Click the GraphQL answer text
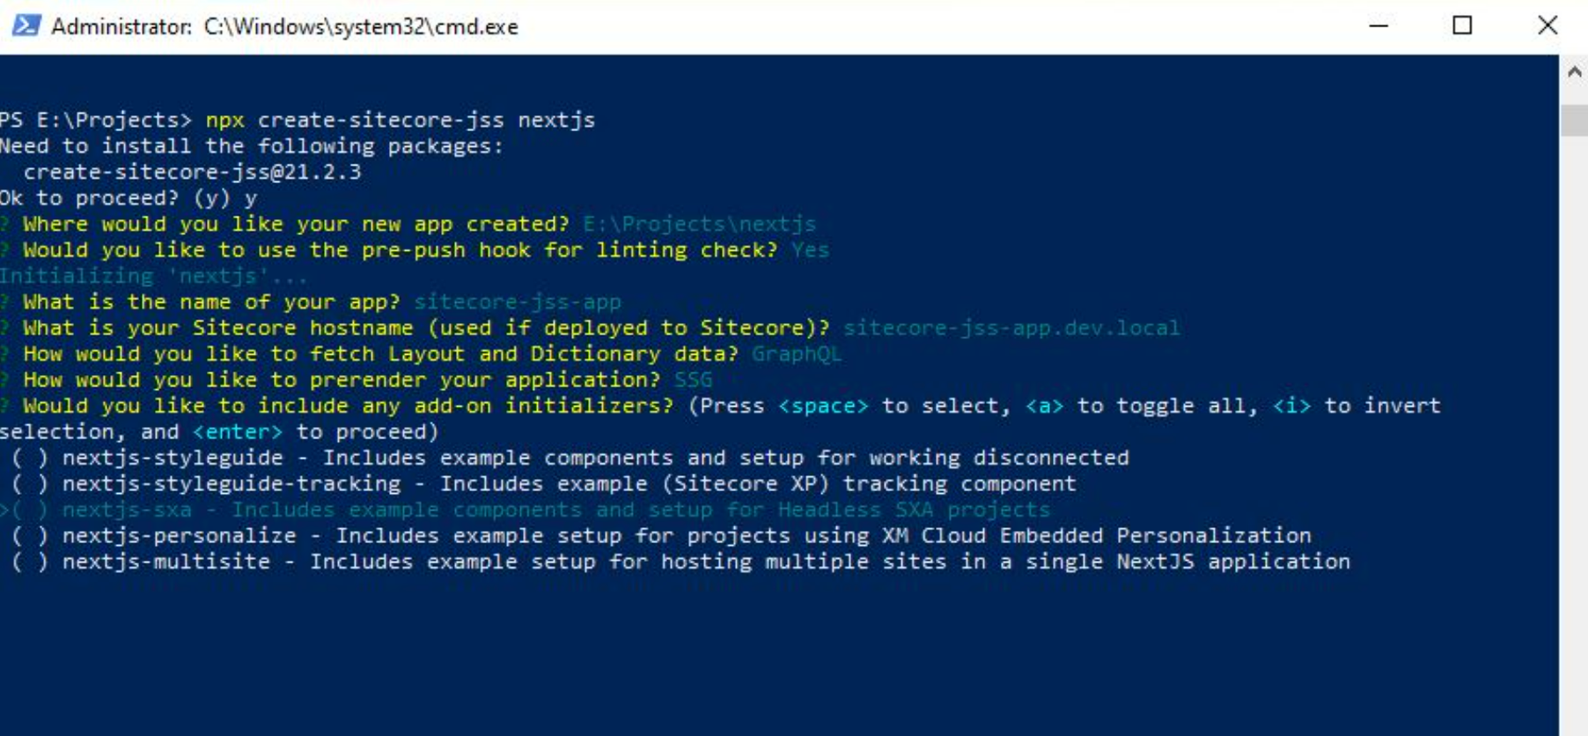1588x736 pixels. point(796,354)
